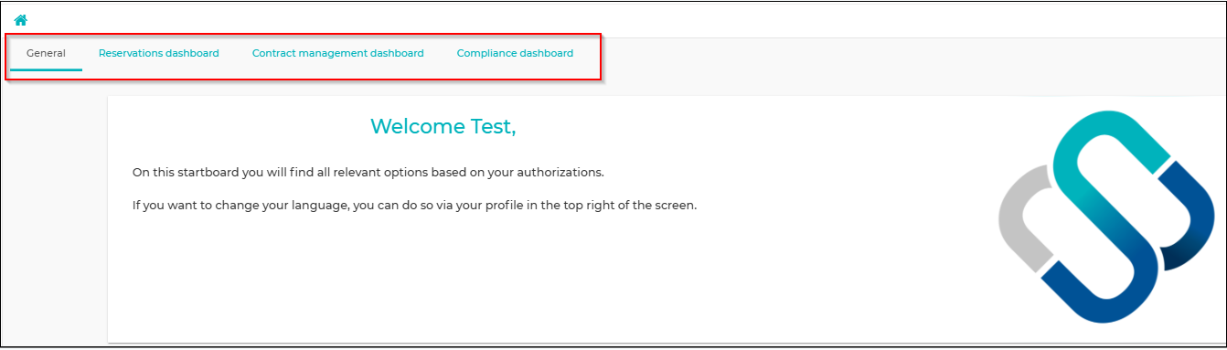
Task: Click the interlinked S logo image
Action: (1106, 217)
